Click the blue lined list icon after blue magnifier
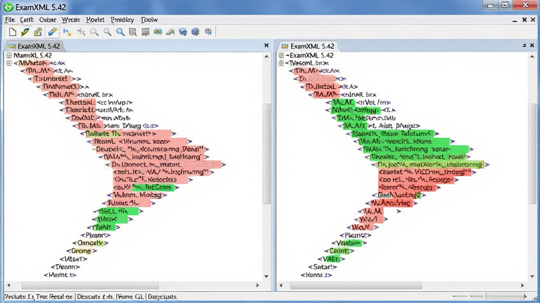The image size is (540, 303). point(132,32)
